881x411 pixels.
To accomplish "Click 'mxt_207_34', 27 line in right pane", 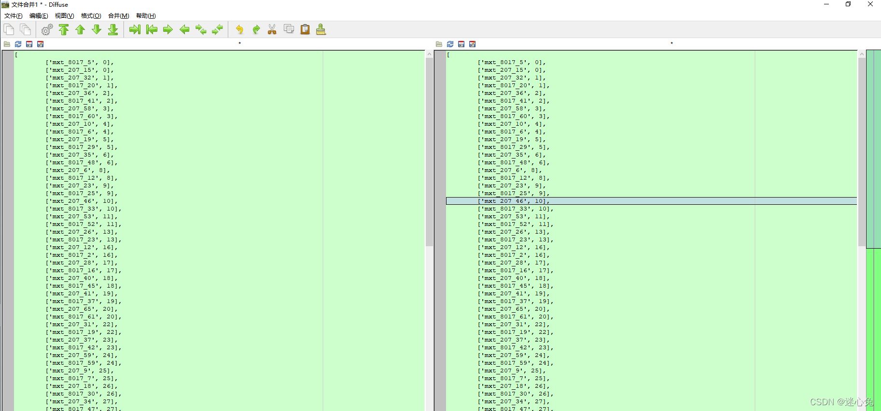I will 514,401.
